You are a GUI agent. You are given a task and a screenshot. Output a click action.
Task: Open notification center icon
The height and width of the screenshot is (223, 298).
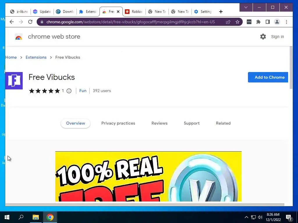(289, 217)
